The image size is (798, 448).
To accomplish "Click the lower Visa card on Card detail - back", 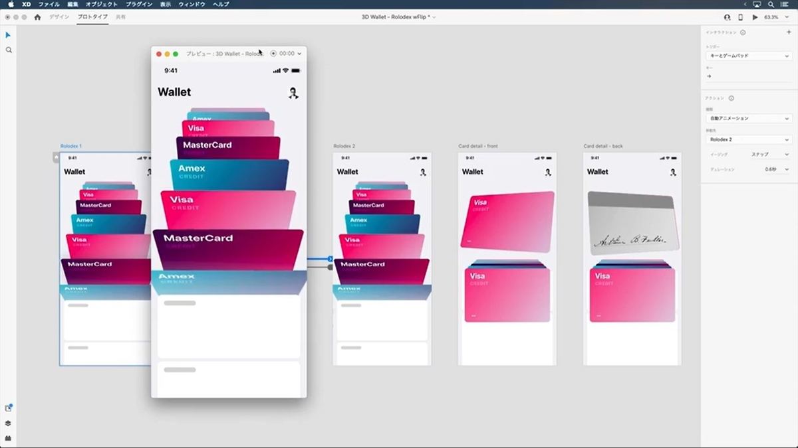I will coord(632,295).
